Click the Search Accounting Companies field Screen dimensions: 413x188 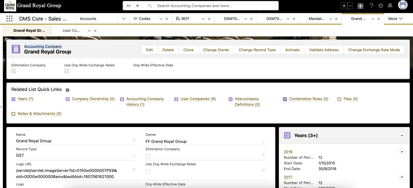coord(211,6)
